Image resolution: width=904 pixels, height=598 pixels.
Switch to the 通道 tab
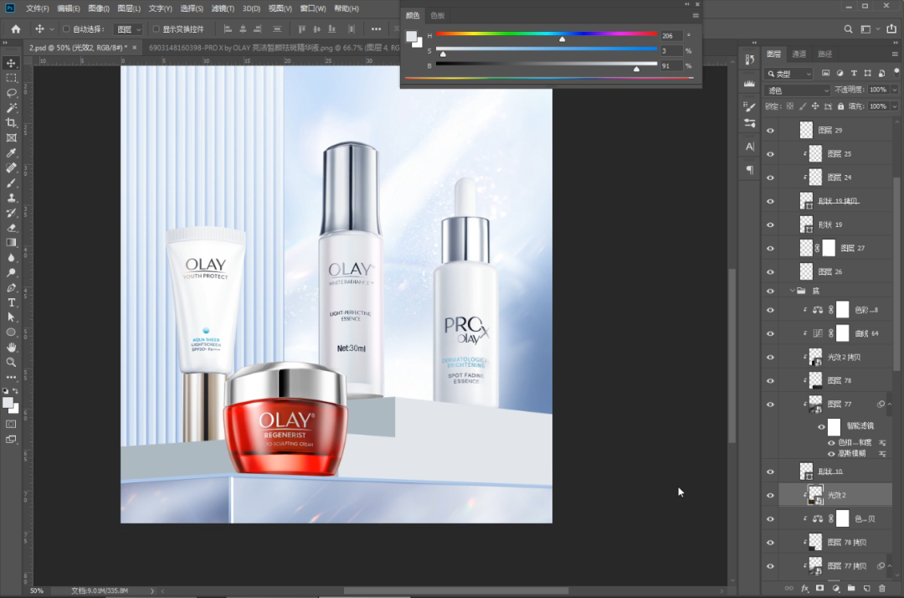(x=799, y=54)
